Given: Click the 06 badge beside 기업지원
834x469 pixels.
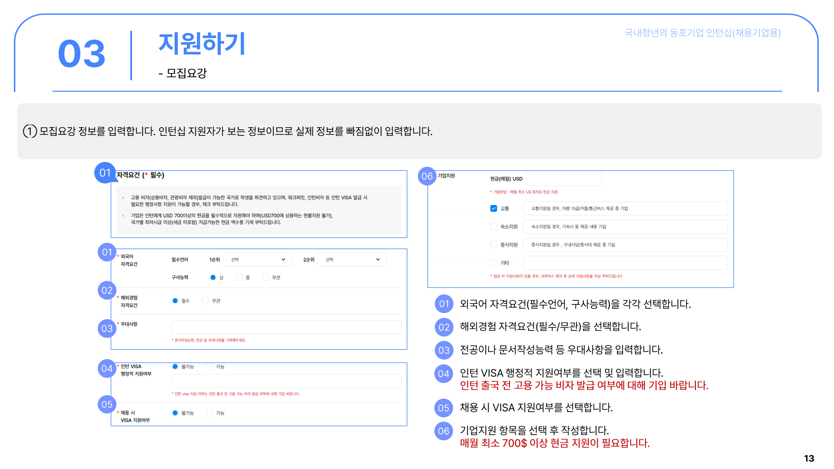Looking at the screenshot, I should point(427,176).
